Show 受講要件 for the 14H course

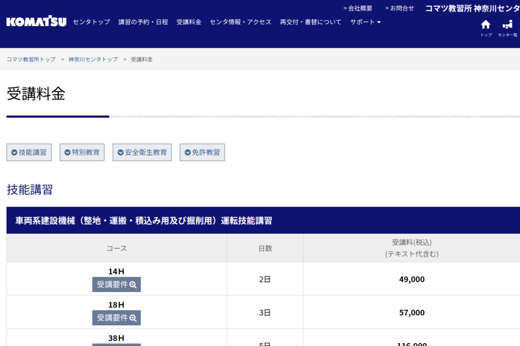[x=117, y=285]
